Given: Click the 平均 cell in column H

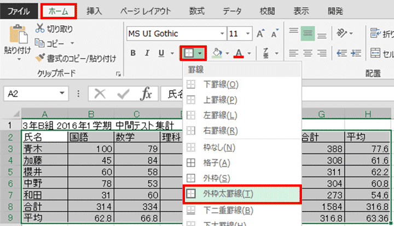Looking at the screenshot, I should tap(368, 137).
